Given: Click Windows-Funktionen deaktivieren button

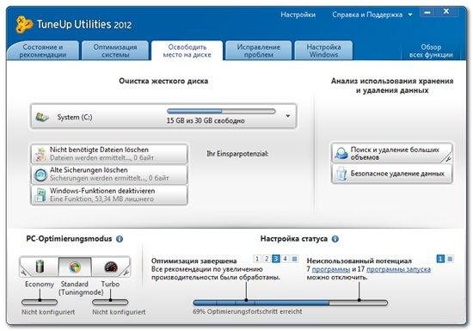Looking at the screenshot, I should pyautogui.click(x=109, y=195).
